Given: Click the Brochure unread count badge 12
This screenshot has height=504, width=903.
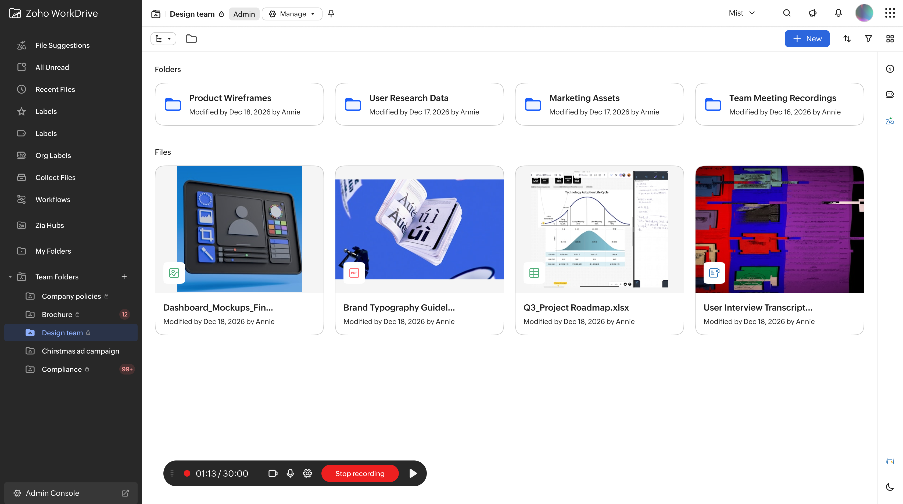Looking at the screenshot, I should 124,314.
